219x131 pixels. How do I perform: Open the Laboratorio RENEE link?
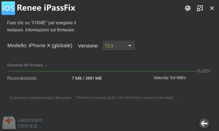30,123
